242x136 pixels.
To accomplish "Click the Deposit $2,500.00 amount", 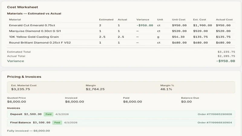I will click(33, 114).
